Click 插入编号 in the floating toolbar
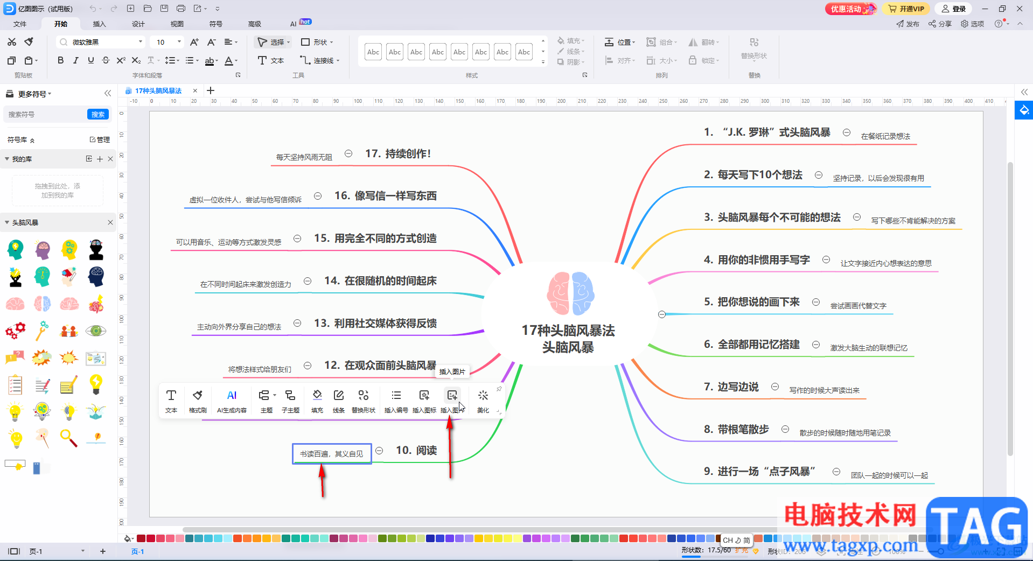This screenshot has height=561, width=1033. (396, 401)
